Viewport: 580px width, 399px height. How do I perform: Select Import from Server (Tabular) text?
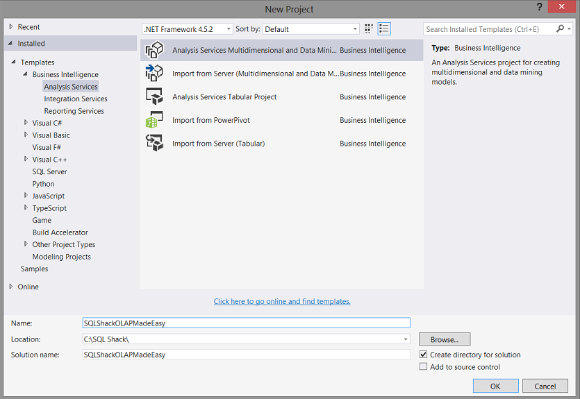218,144
